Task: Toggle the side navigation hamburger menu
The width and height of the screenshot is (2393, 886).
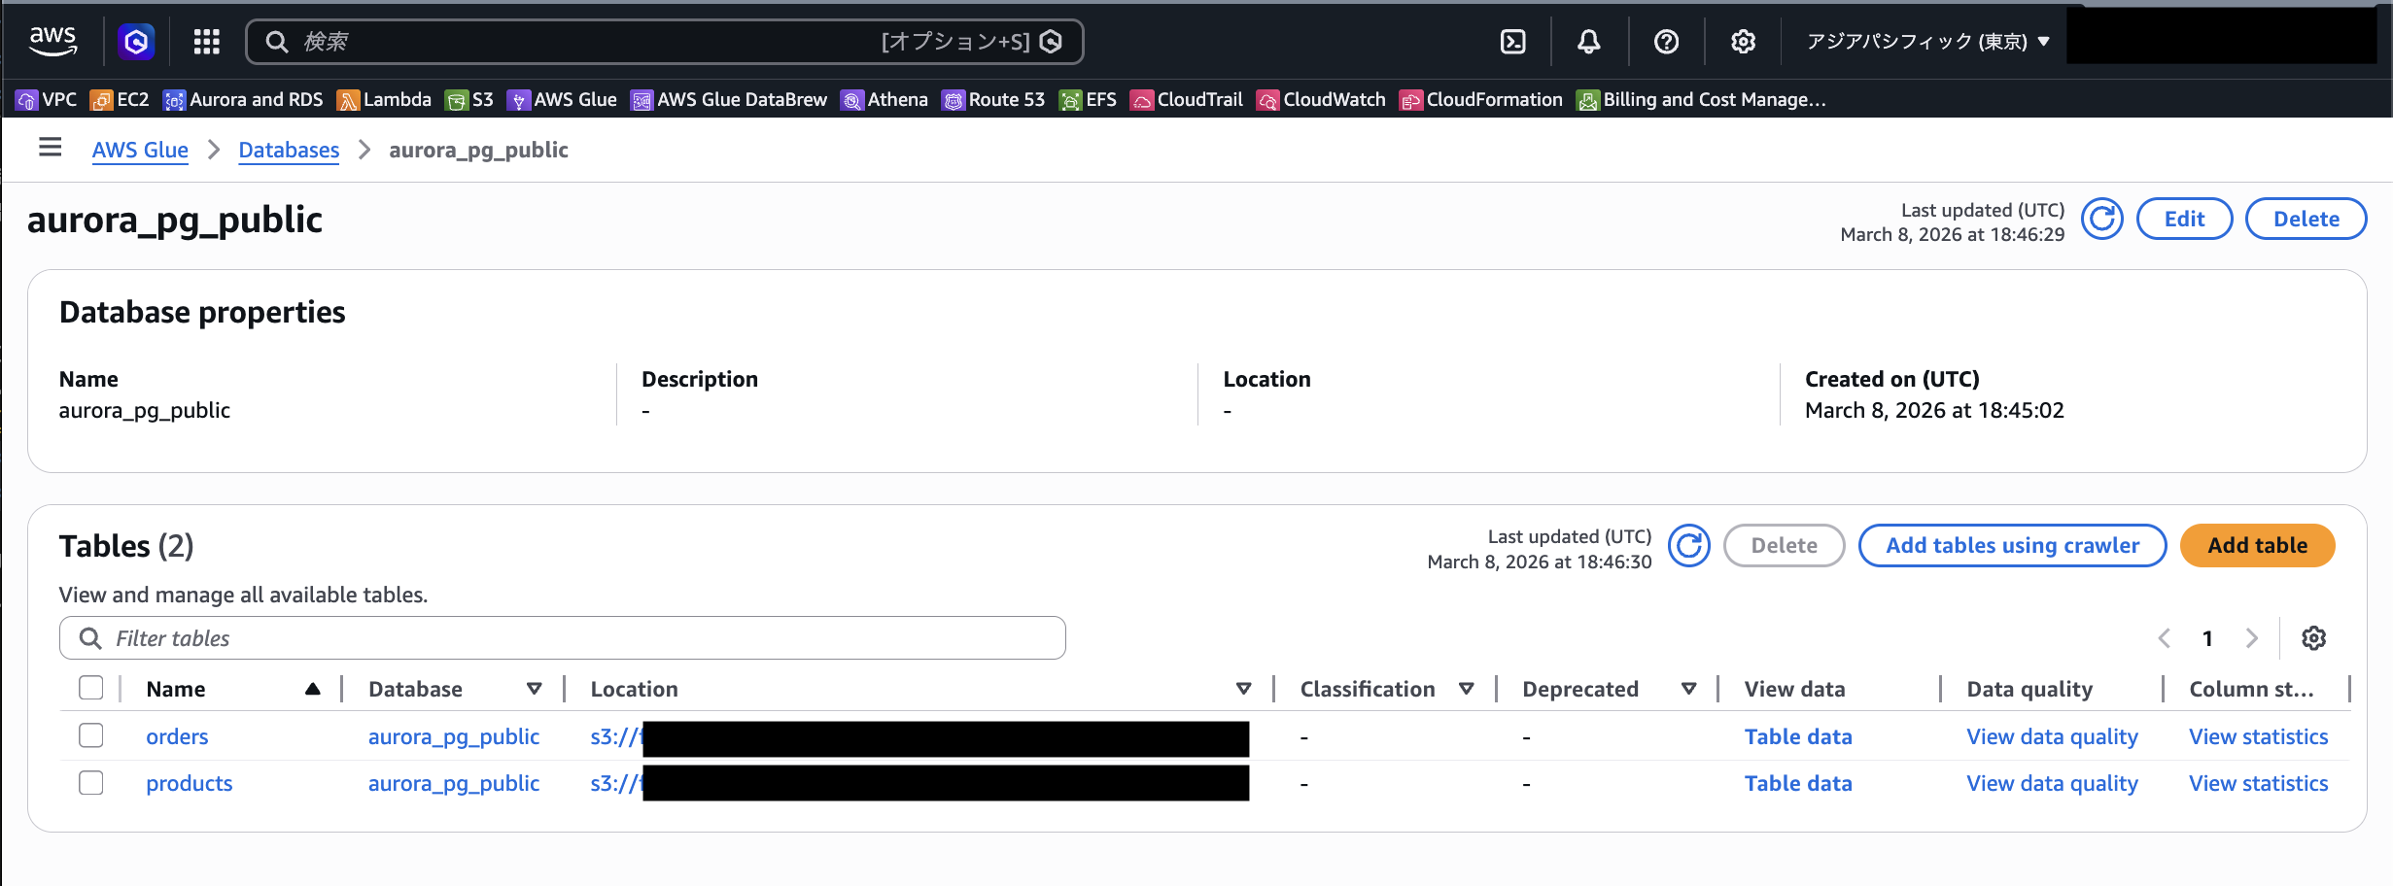Action: (x=50, y=148)
